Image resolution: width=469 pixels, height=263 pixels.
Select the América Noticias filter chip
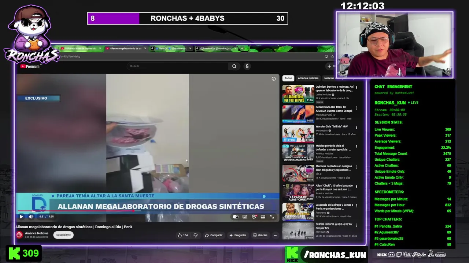[x=308, y=78]
